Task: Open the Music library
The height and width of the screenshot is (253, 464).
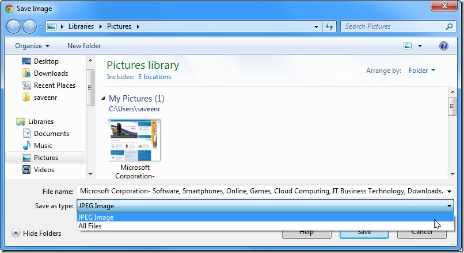Action: [x=43, y=146]
